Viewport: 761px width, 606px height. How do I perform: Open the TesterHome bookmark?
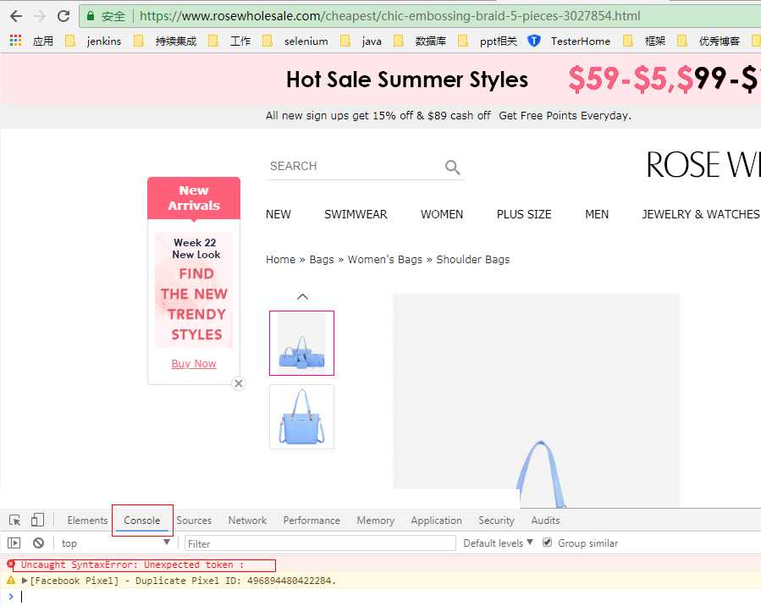(x=569, y=41)
